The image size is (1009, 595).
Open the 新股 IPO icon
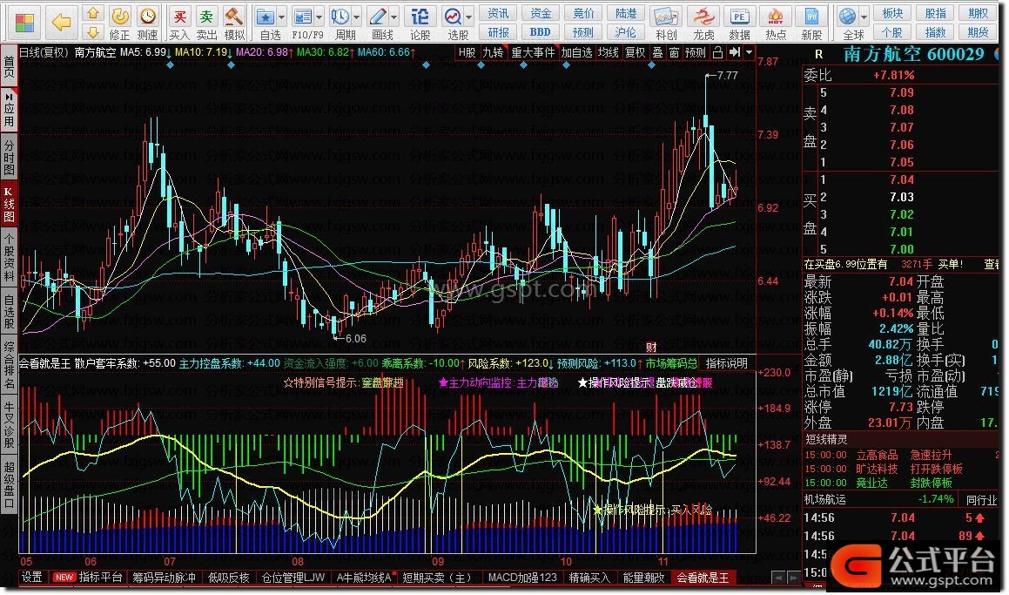pyautogui.click(x=811, y=24)
